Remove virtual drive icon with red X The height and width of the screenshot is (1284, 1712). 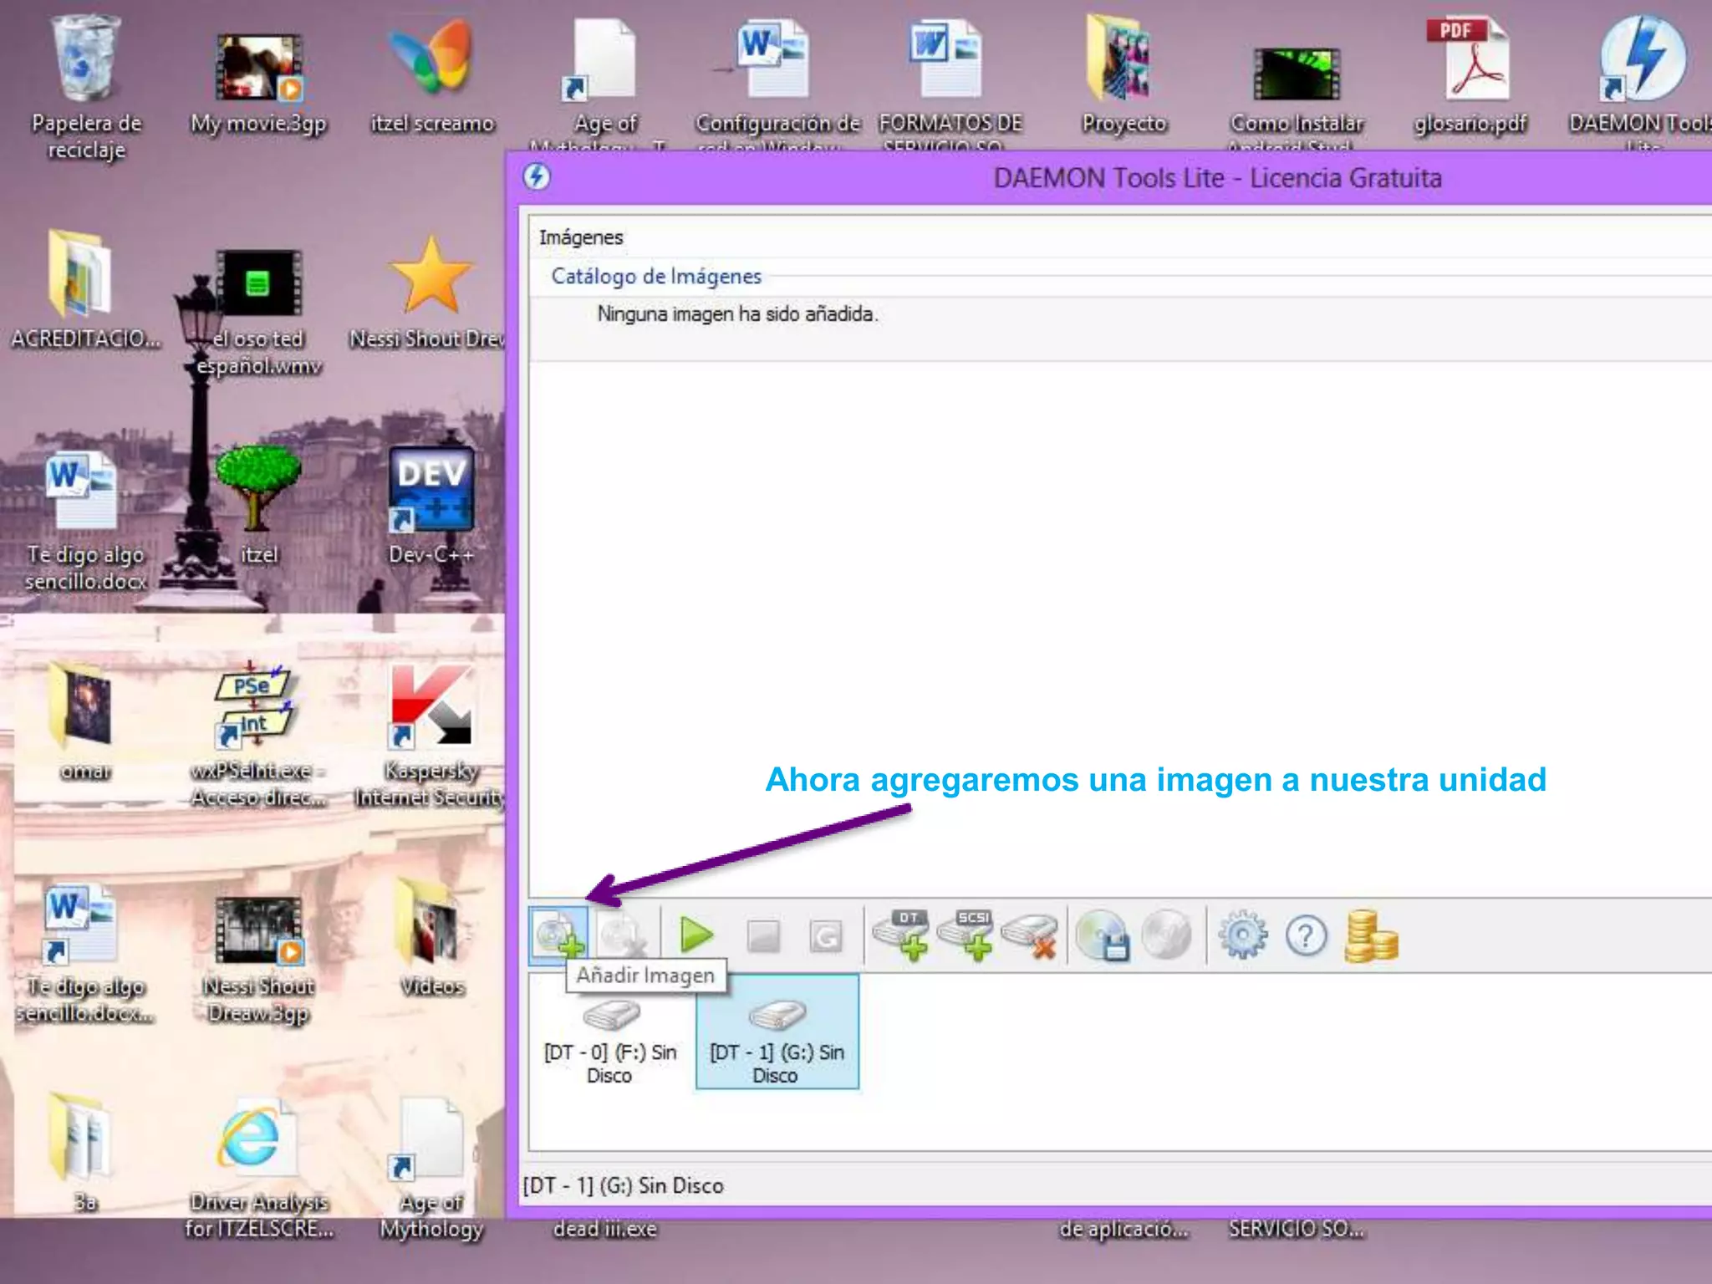pyautogui.click(x=1030, y=936)
